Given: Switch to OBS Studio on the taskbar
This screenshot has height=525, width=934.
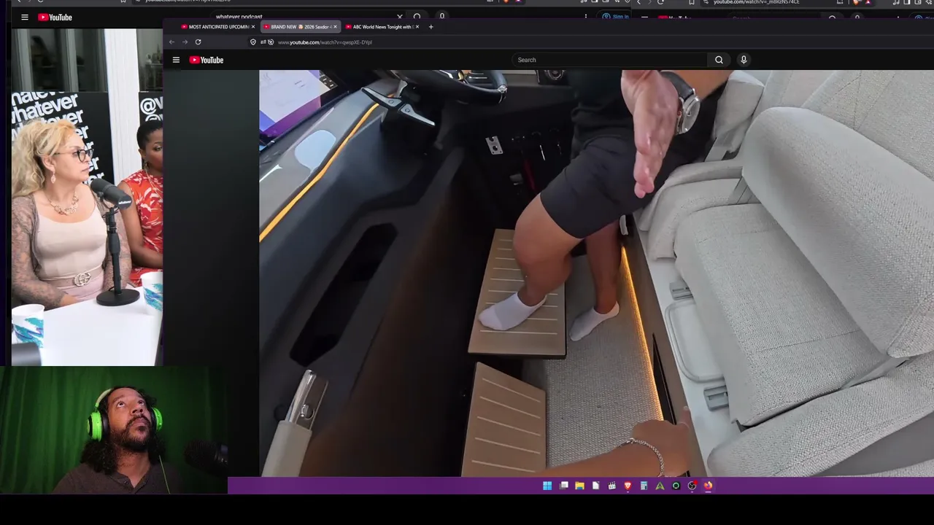Looking at the screenshot, I should tap(692, 486).
